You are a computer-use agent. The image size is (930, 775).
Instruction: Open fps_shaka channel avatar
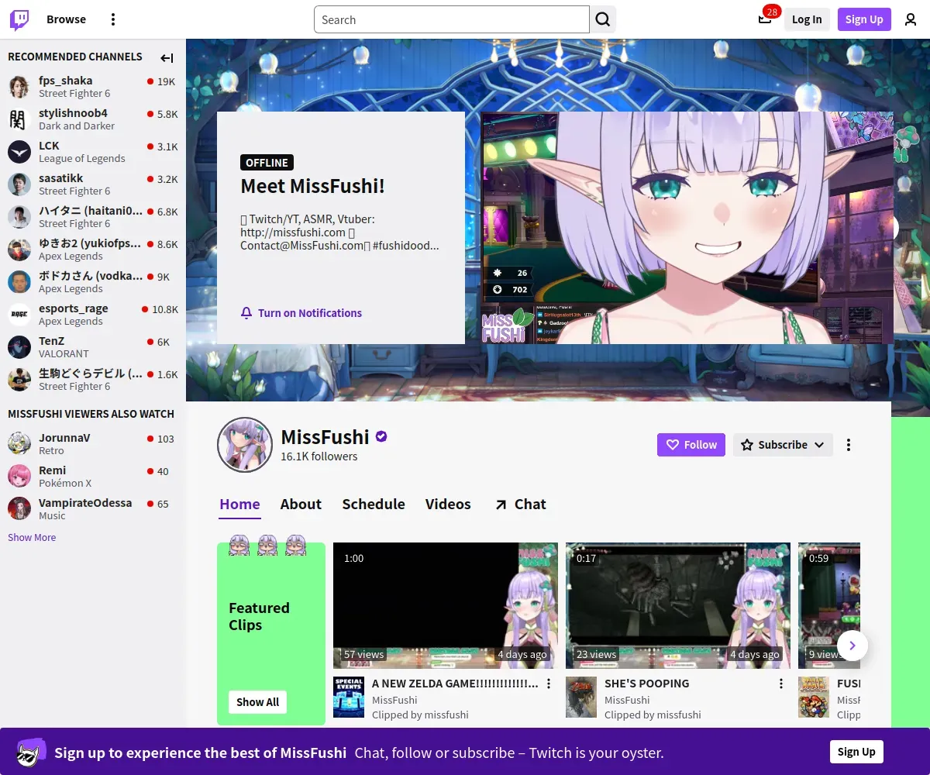point(19,87)
